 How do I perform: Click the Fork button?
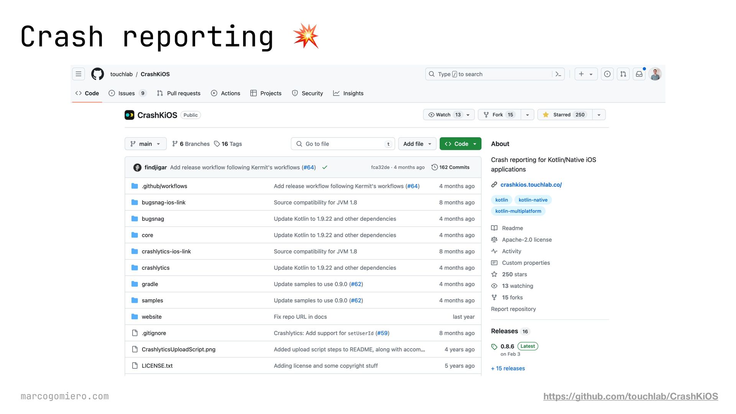click(x=499, y=115)
